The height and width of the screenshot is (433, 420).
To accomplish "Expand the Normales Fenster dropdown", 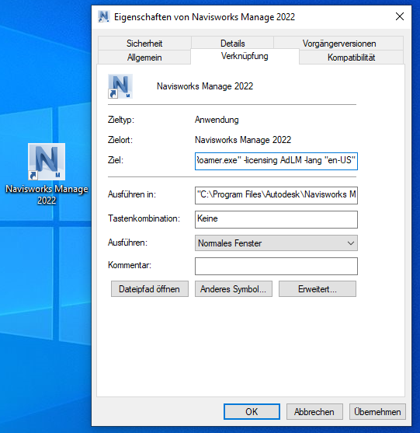I will [276, 243].
